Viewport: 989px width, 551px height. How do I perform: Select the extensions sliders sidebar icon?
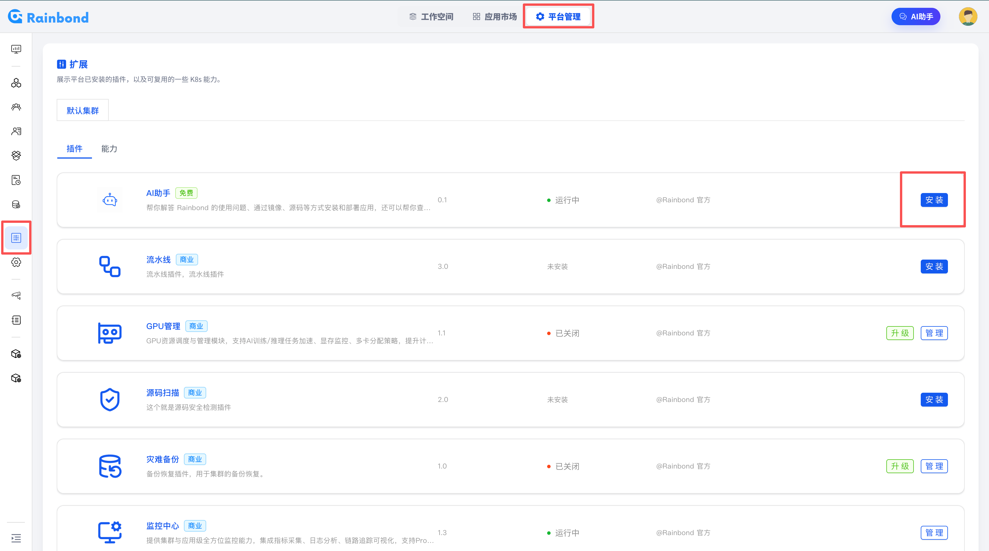[x=16, y=238]
